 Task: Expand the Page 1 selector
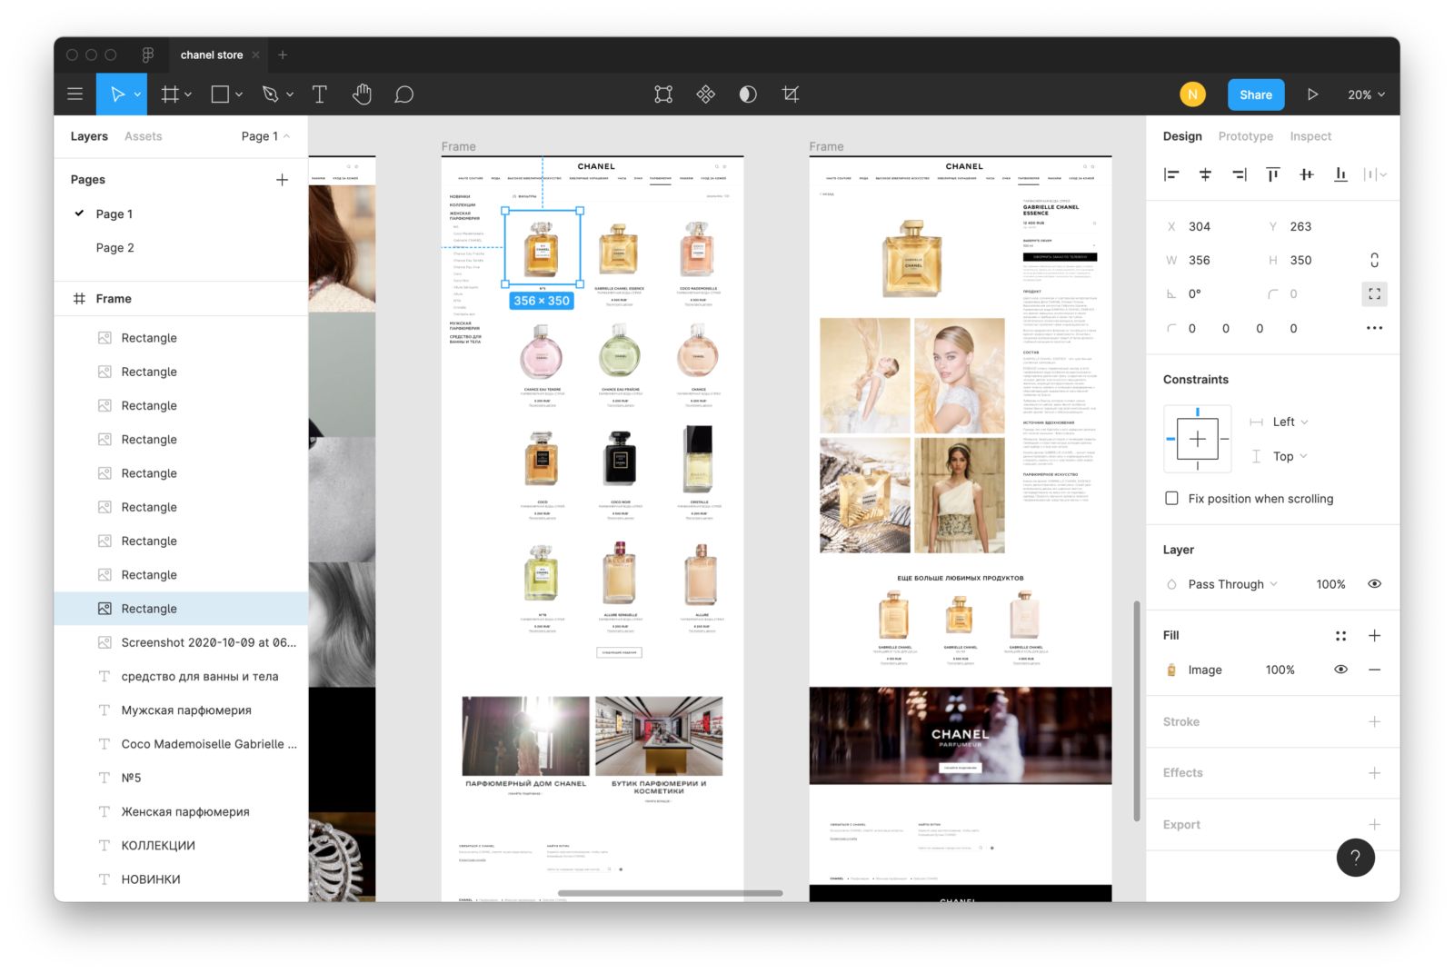pos(265,136)
